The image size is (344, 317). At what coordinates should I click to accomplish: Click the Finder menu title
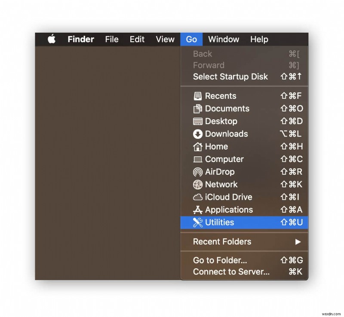click(x=80, y=39)
